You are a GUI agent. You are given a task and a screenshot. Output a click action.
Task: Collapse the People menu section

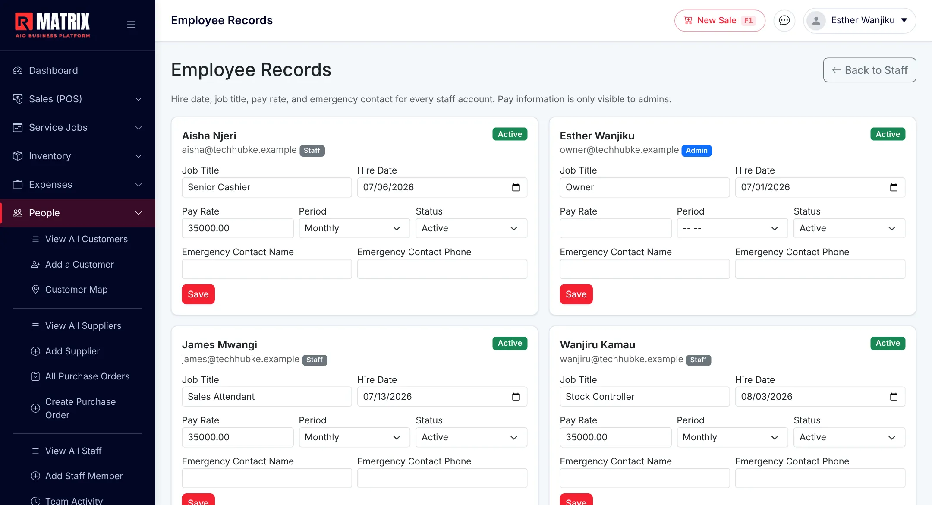point(78,213)
